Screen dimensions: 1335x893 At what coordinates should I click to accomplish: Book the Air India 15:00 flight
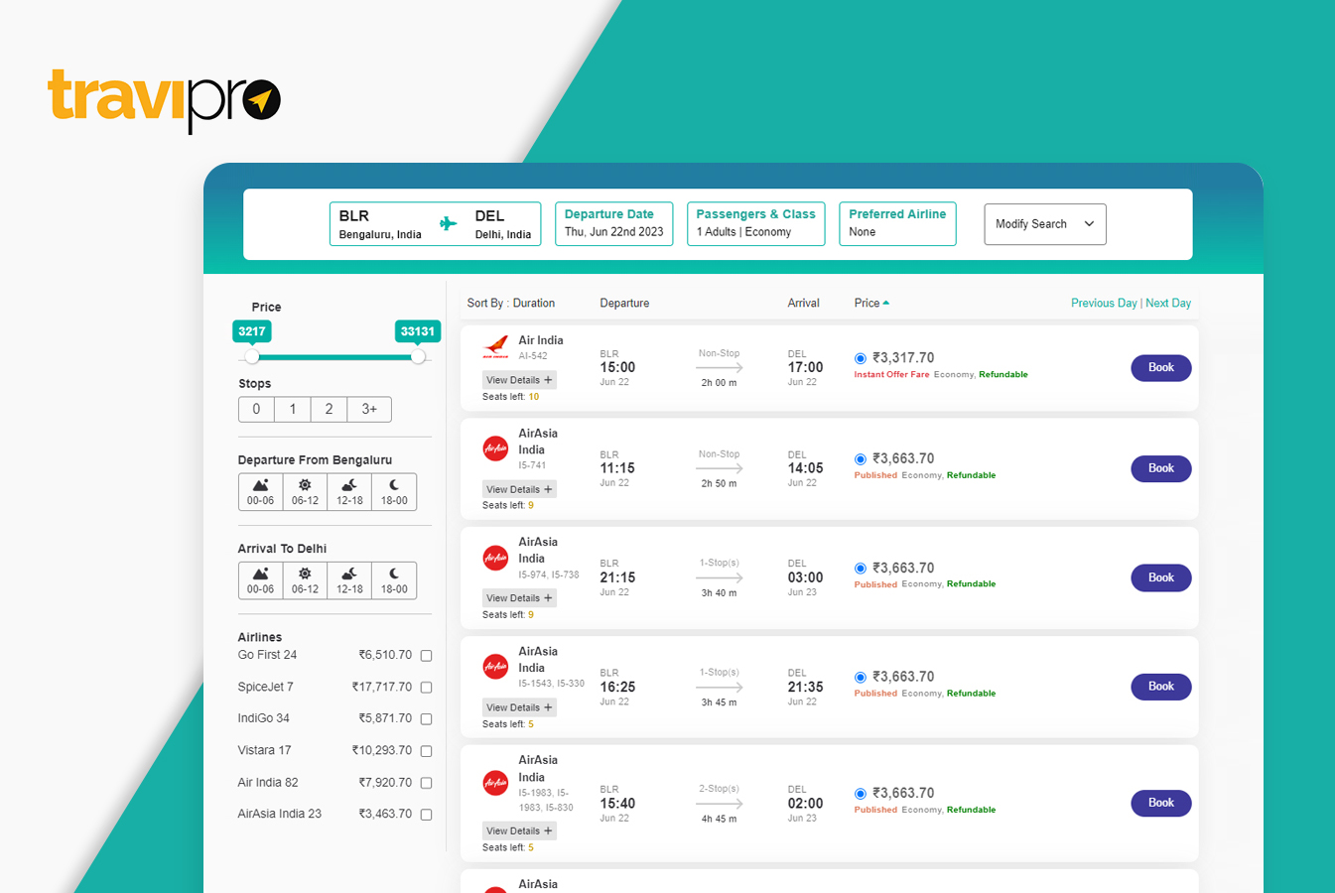pos(1161,368)
